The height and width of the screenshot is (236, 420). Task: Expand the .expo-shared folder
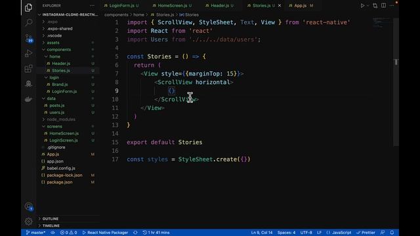(60, 29)
